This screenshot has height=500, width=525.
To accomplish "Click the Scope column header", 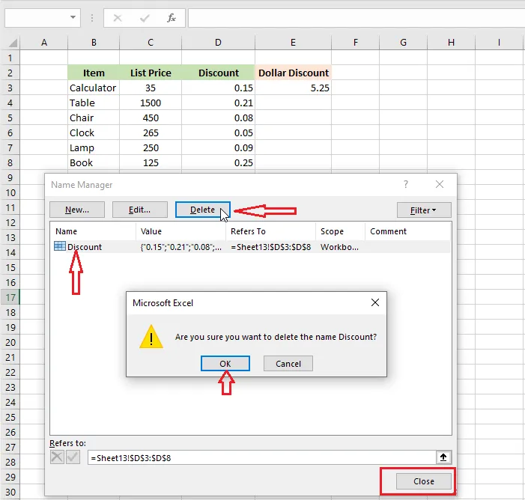I will click(340, 231).
